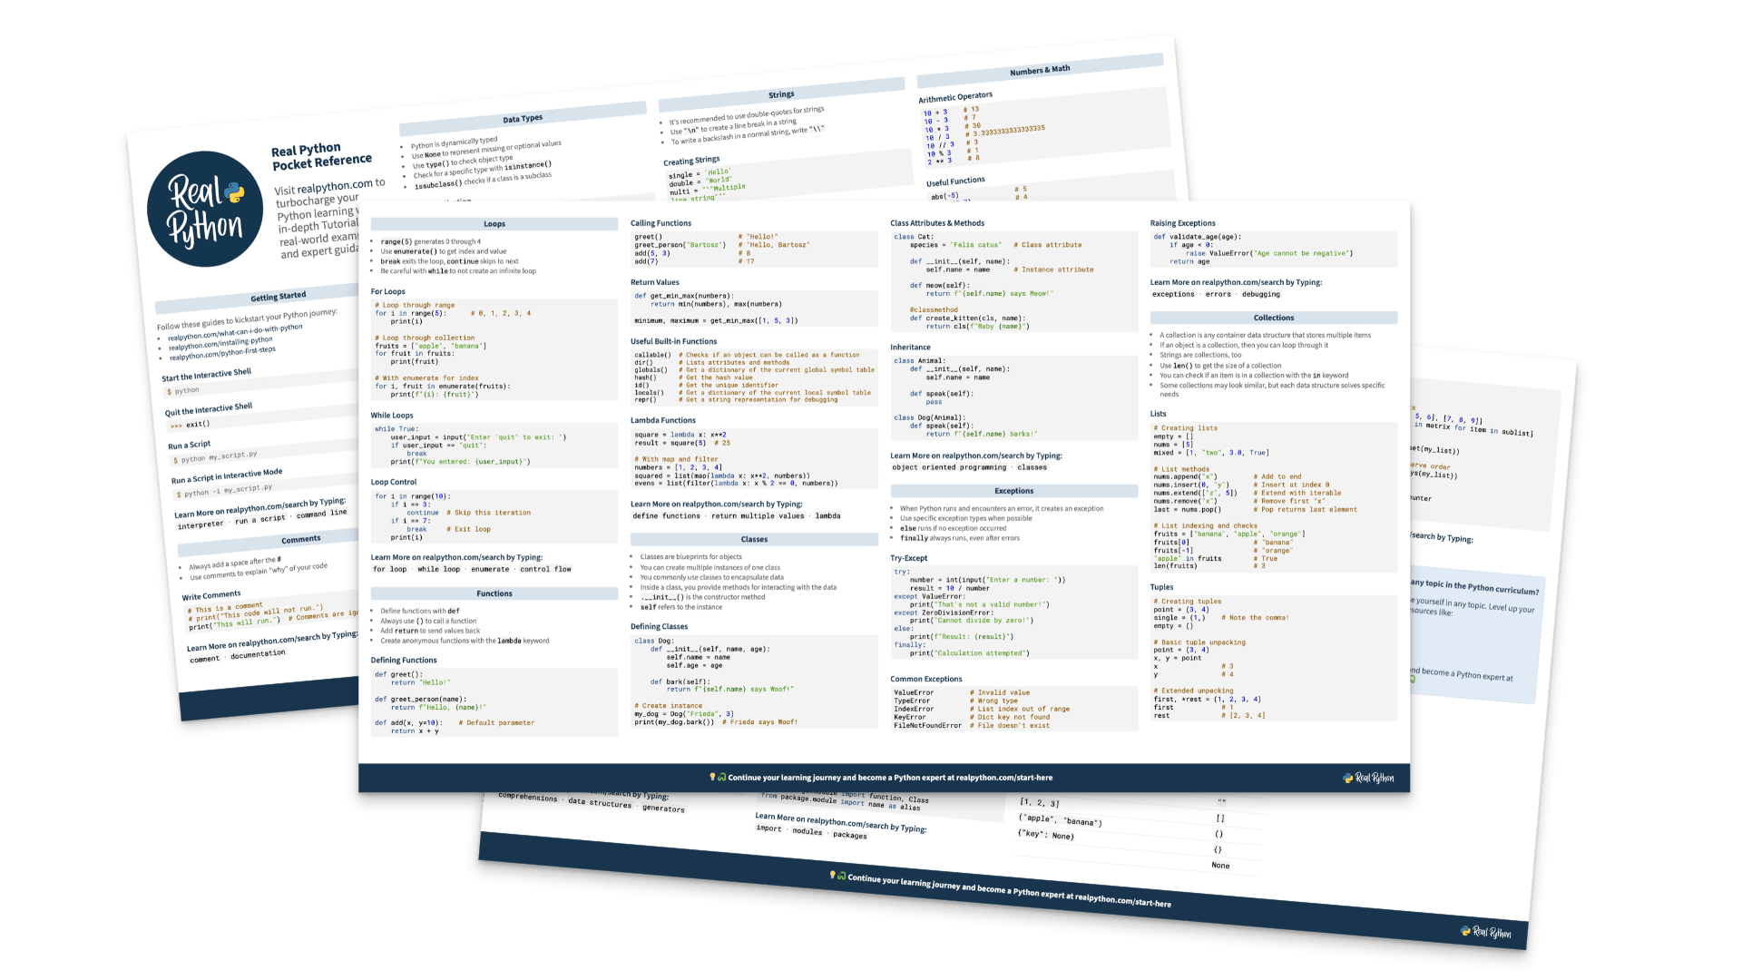Click the Functions section header bar
1742x980 pixels.
click(494, 593)
